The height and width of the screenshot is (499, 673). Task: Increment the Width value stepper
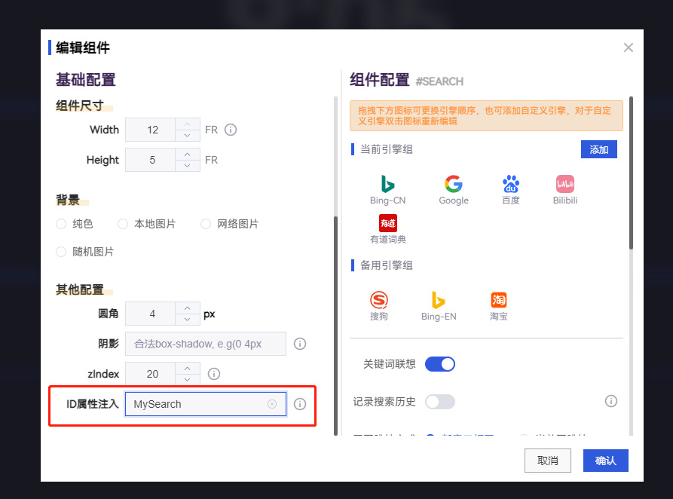[187, 125]
